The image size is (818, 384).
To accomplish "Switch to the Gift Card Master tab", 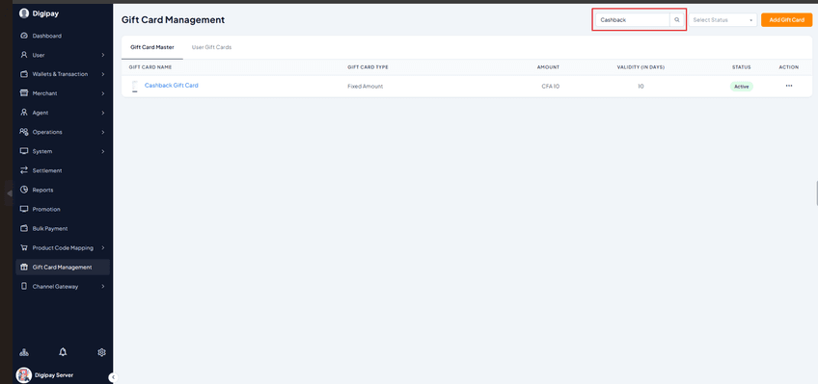I will [151, 47].
